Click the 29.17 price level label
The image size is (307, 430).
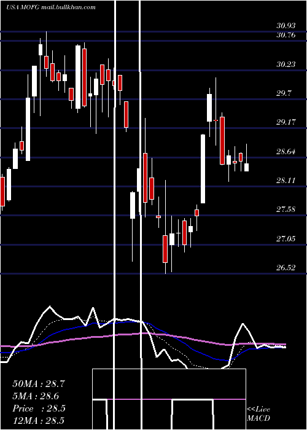click(286, 122)
